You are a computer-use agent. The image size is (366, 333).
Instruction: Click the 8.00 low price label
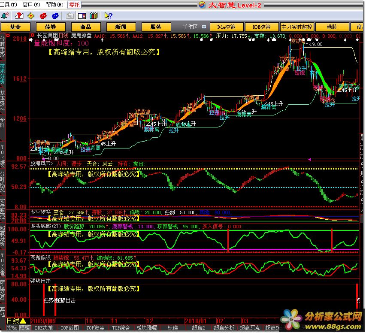53,158
